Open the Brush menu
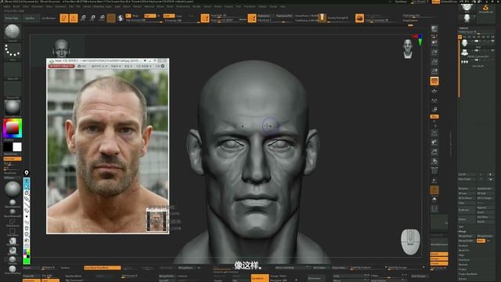 [x=16, y=6]
